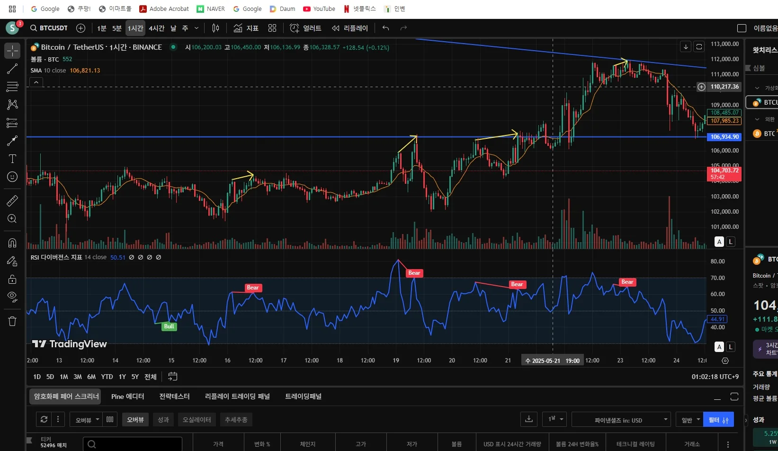Toggle the L log scale button

tap(731, 242)
